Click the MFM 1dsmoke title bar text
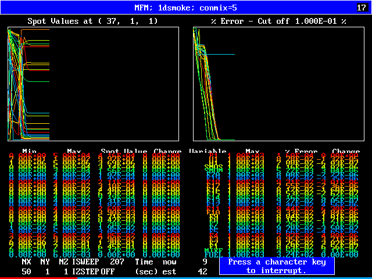372x279 pixels. click(x=185, y=8)
